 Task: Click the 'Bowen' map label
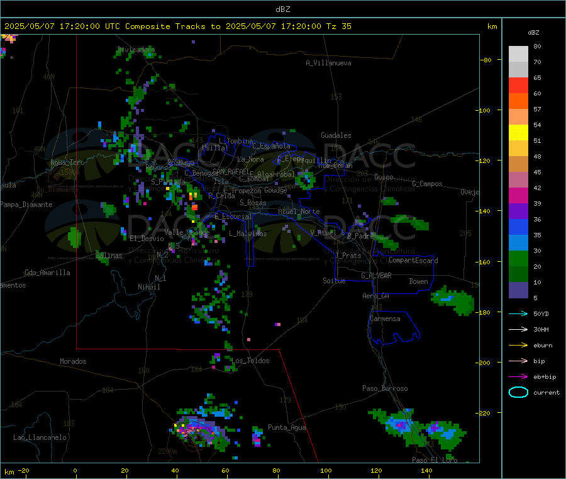coord(419,281)
